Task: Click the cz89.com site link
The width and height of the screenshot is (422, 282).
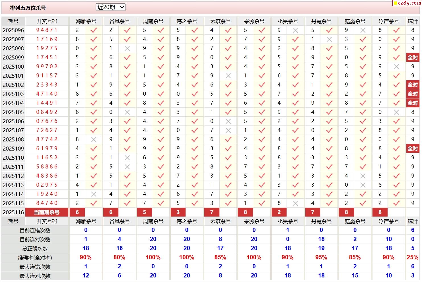Action: point(407,3)
